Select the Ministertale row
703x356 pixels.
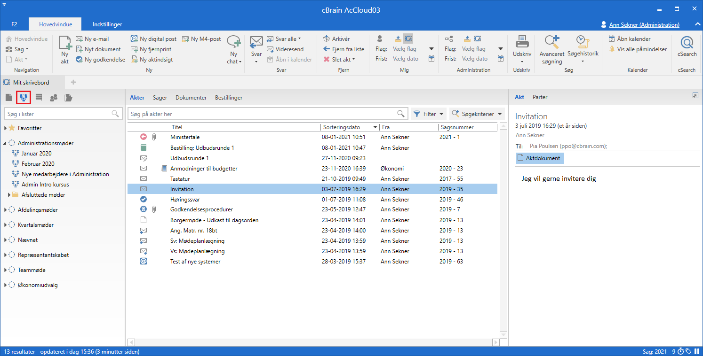312,137
